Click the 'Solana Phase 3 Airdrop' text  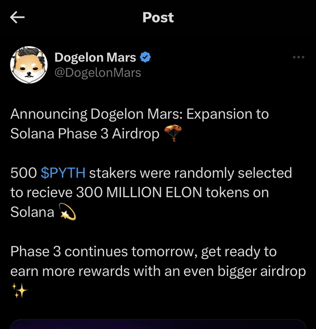point(85,134)
